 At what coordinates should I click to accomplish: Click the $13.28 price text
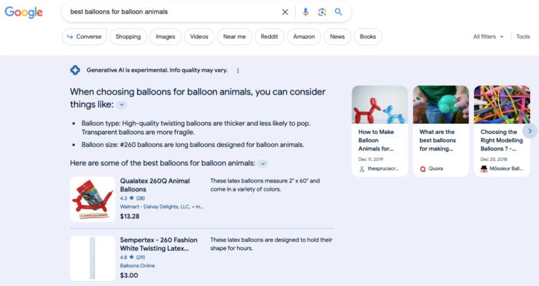130,216
